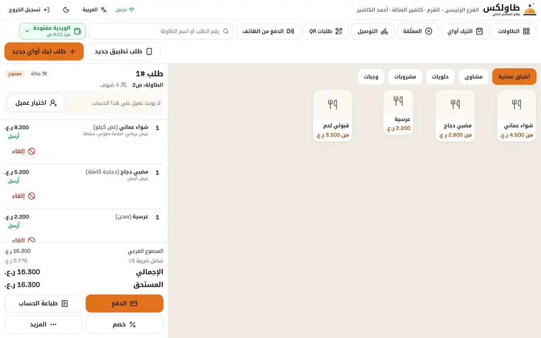
Task: Click the pending pause circle icon
Action: [x=429, y=31]
